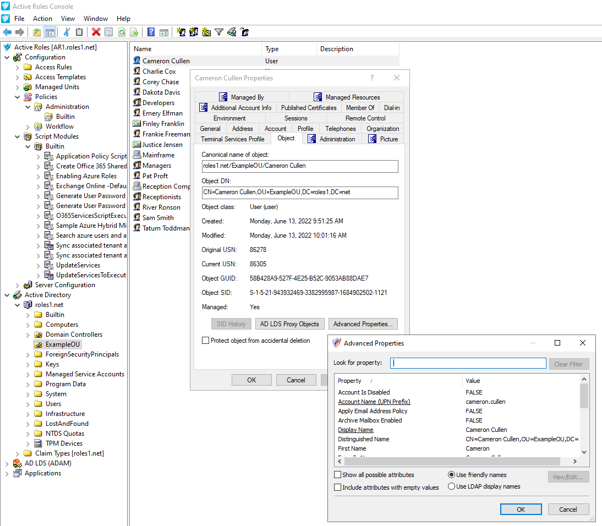Viewport: 602px width, 526px height.
Task: Select Use LDAP display names option
Action: click(x=451, y=486)
